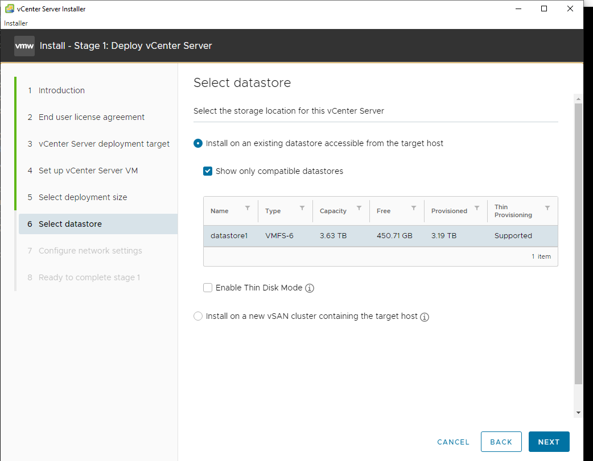Screen dimensions: 593x461
Task: Select Install on an existing datastore radio
Action: click(198, 144)
